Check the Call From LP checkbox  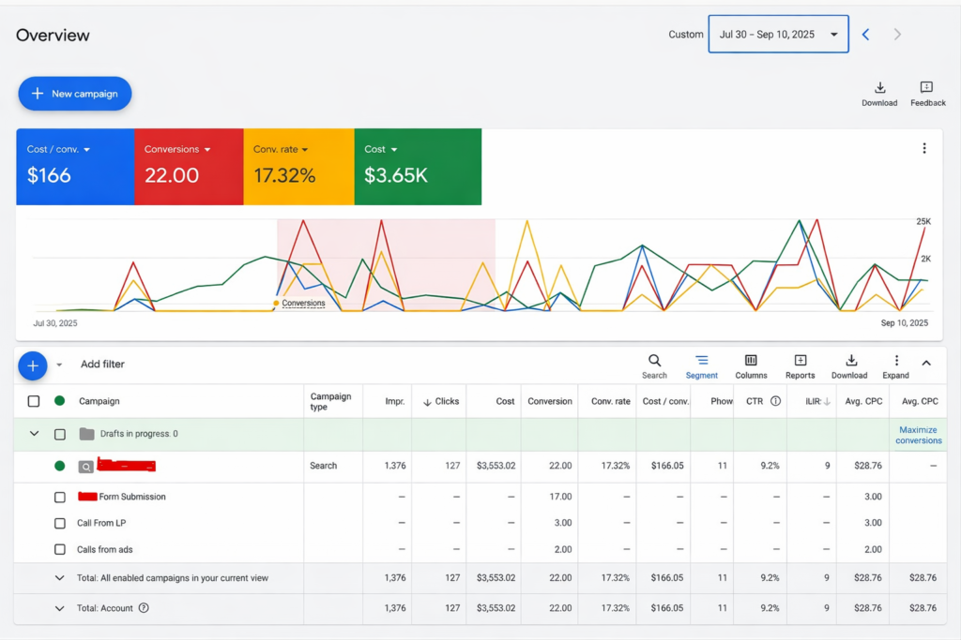(x=60, y=523)
